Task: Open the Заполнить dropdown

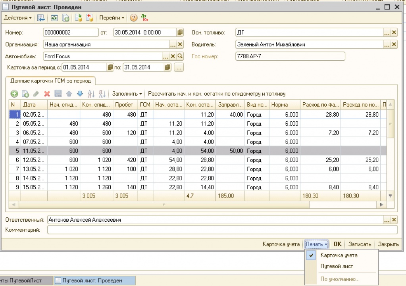Action: pyautogui.click(x=127, y=94)
